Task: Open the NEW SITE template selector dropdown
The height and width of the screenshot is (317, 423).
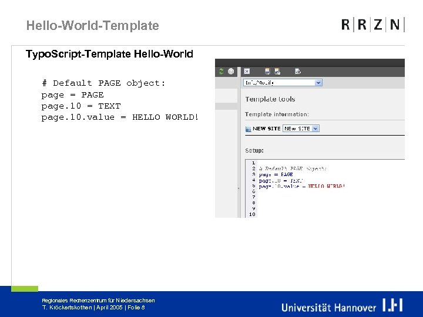Action: (301, 129)
